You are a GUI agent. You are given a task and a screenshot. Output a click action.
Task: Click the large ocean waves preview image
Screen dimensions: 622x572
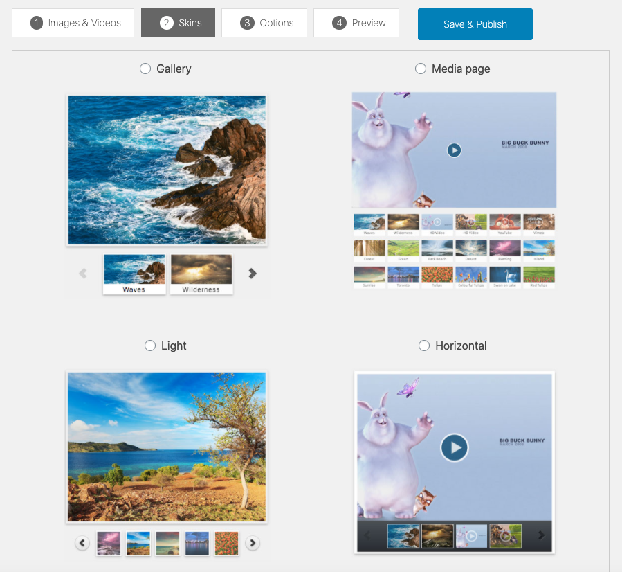tap(167, 170)
